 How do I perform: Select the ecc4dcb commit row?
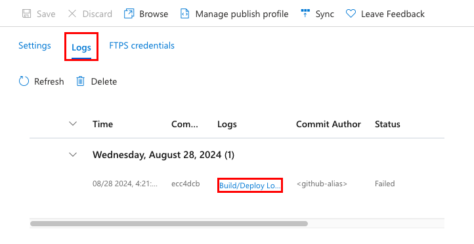click(x=237, y=184)
